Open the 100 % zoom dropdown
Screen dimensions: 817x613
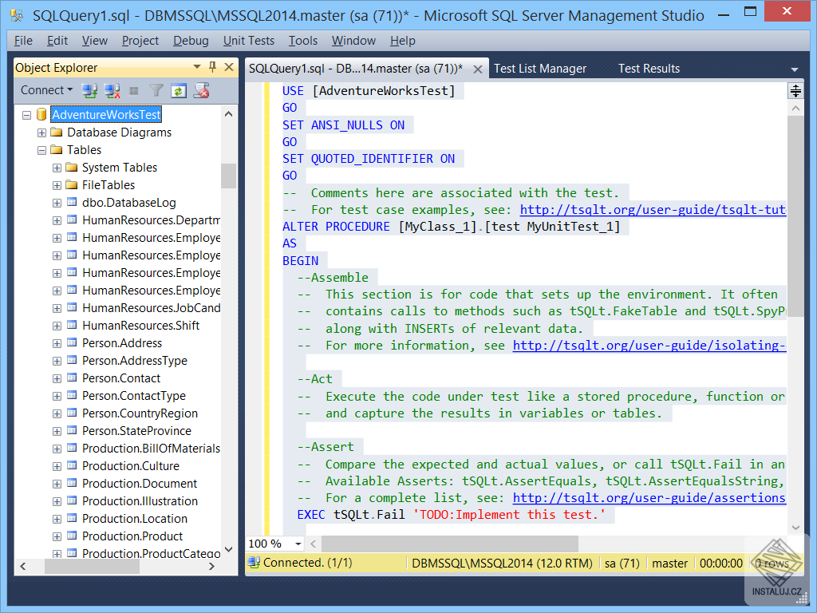pyautogui.click(x=298, y=544)
